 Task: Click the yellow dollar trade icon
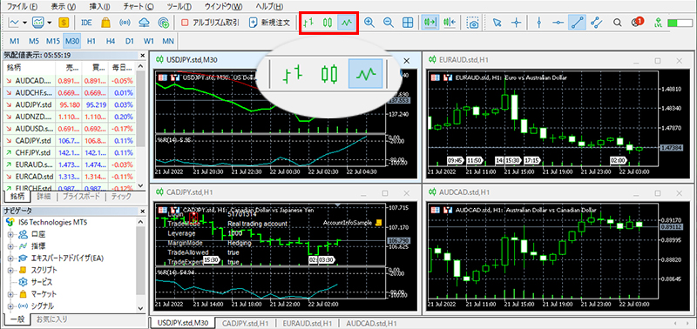pos(64,23)
